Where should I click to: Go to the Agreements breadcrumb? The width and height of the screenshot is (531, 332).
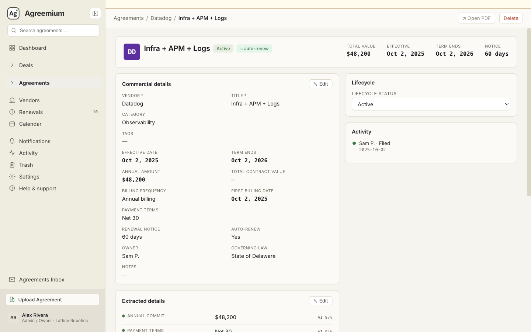point(129,18)
